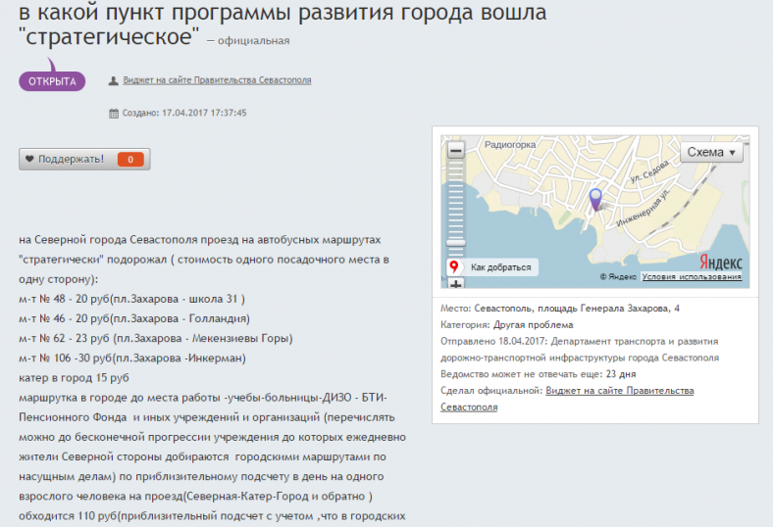
Task: Click Как добраться directions button
Action: 500,266
